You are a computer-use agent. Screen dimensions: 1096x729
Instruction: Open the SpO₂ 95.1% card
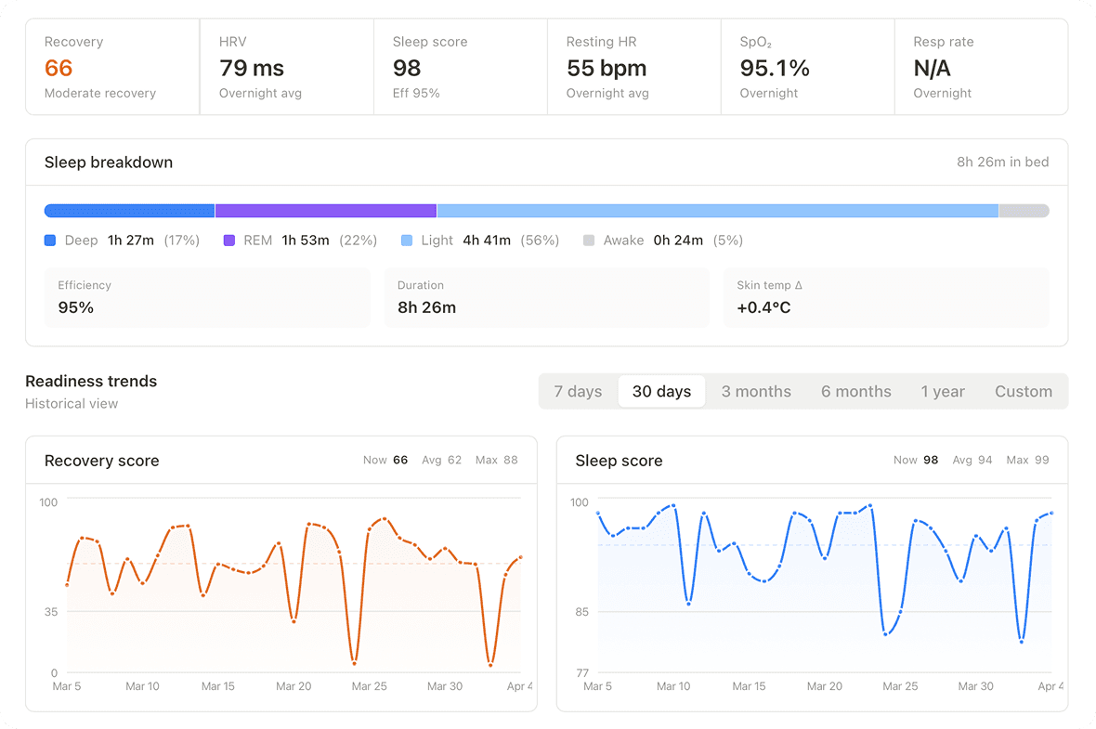(808, 67)
